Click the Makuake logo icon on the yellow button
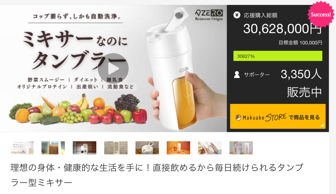The image size is (336, 194). (x=238, y=118)
